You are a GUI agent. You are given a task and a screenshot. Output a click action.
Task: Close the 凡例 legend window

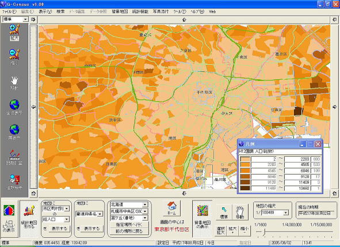(x=318, y=144)
